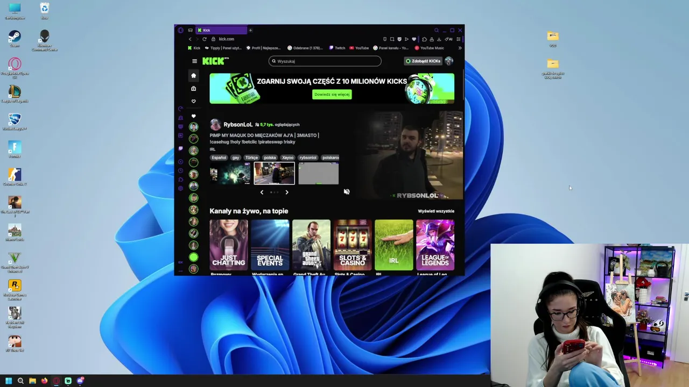Screen dimensions: 689x387
Task: Open the Recycle Bin desktop icon
Action: (x=45, y=11)
